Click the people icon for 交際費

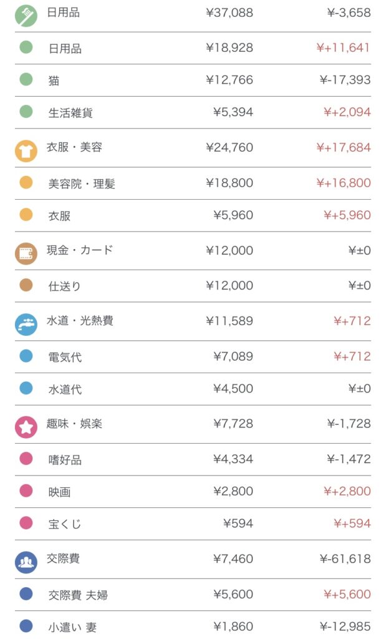click(x=26, y=562)
